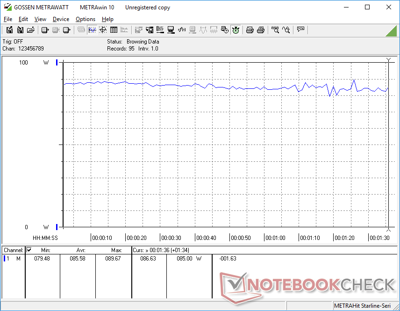This screenshot has width=400, height=311.
Task: Open the Edit menu
Action: coord(23,19)
